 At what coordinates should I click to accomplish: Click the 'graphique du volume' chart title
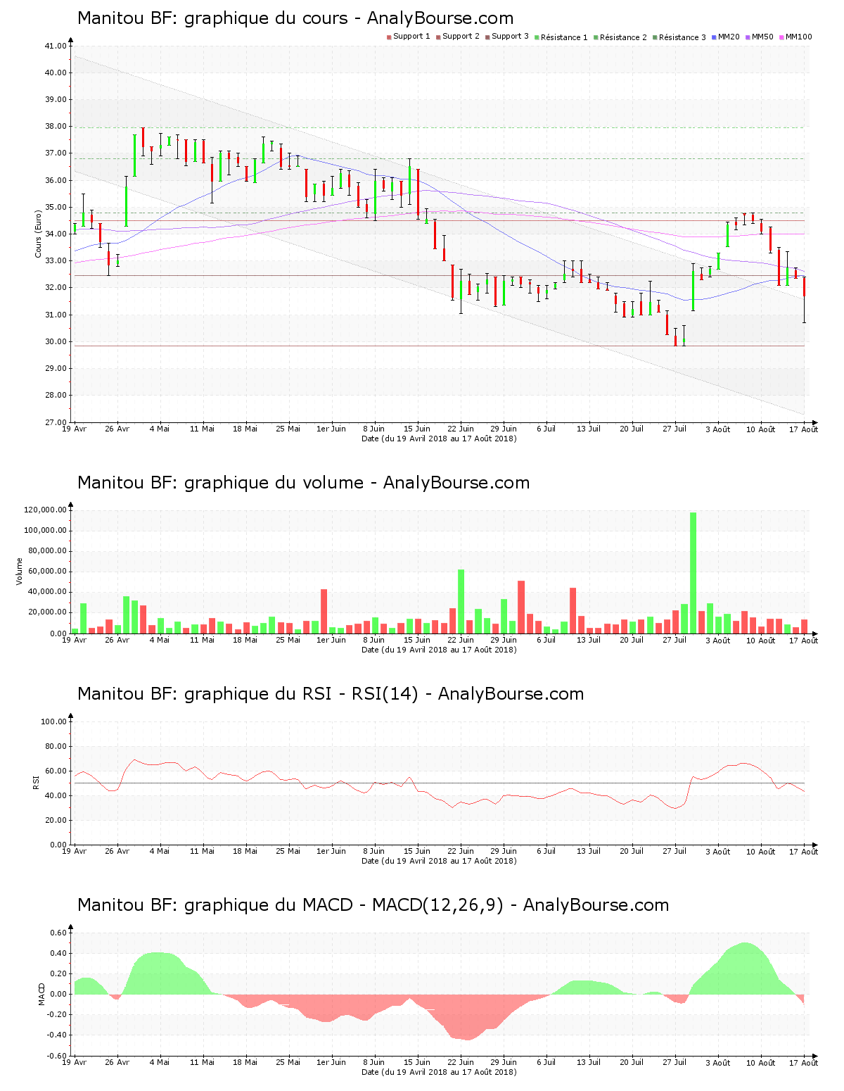coord(303,483)
